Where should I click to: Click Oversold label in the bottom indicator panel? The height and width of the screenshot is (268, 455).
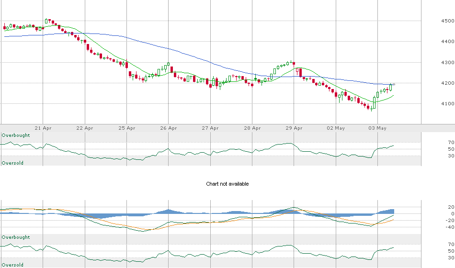12,265
